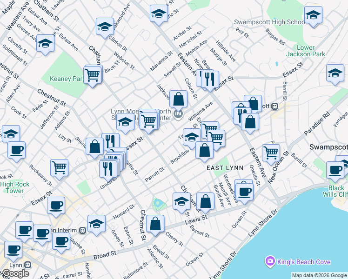Select the Broad St street label
The height and width of the screenshot is (279, 348).
tap(105, 255)
